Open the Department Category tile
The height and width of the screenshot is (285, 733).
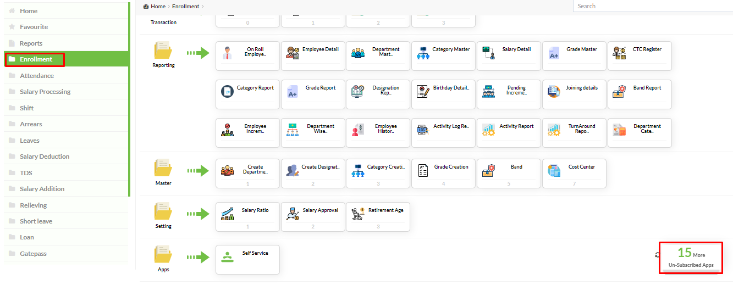[640, 133]
